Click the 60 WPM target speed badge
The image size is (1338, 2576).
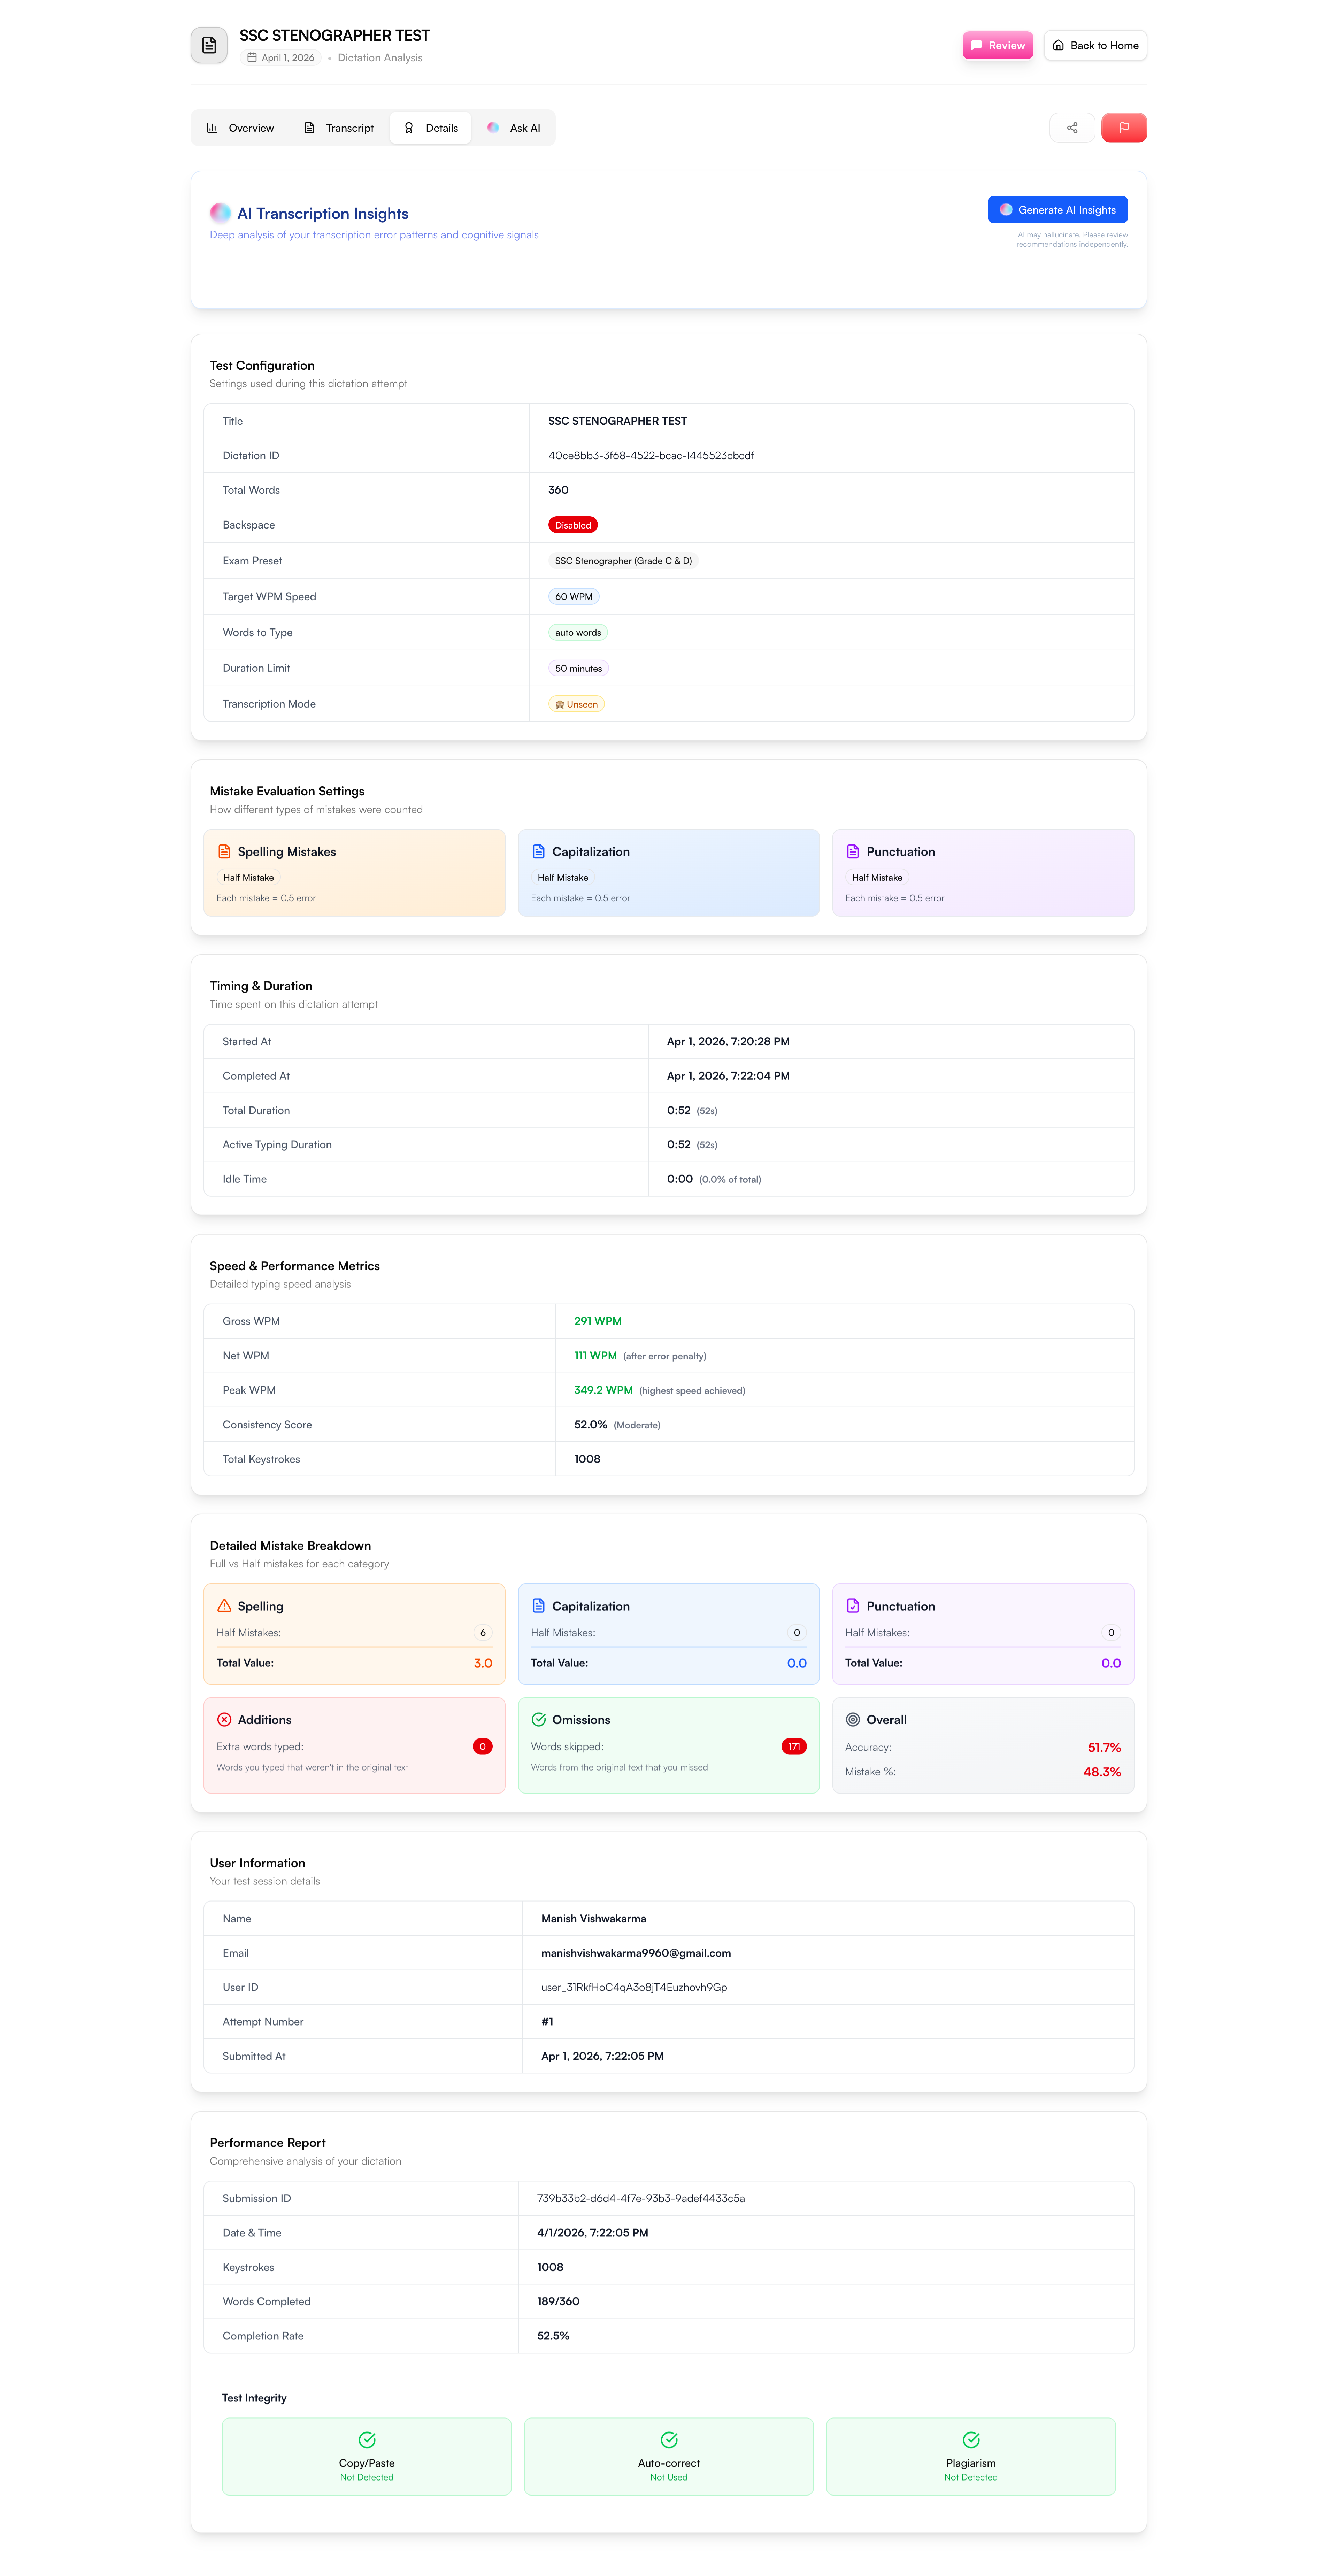click(x=574, y=597)
